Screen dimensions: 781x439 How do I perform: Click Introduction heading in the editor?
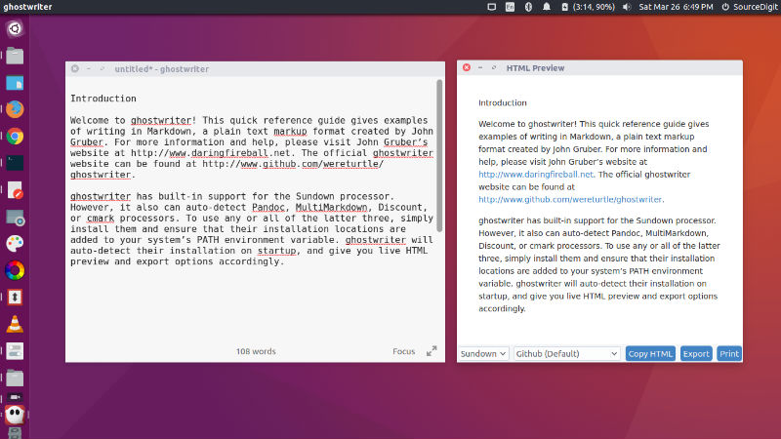(103, 99)
